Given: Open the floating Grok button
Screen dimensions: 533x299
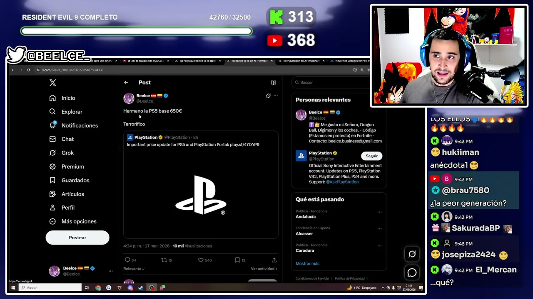Looking at the screenshot, I should click(412, 254).
